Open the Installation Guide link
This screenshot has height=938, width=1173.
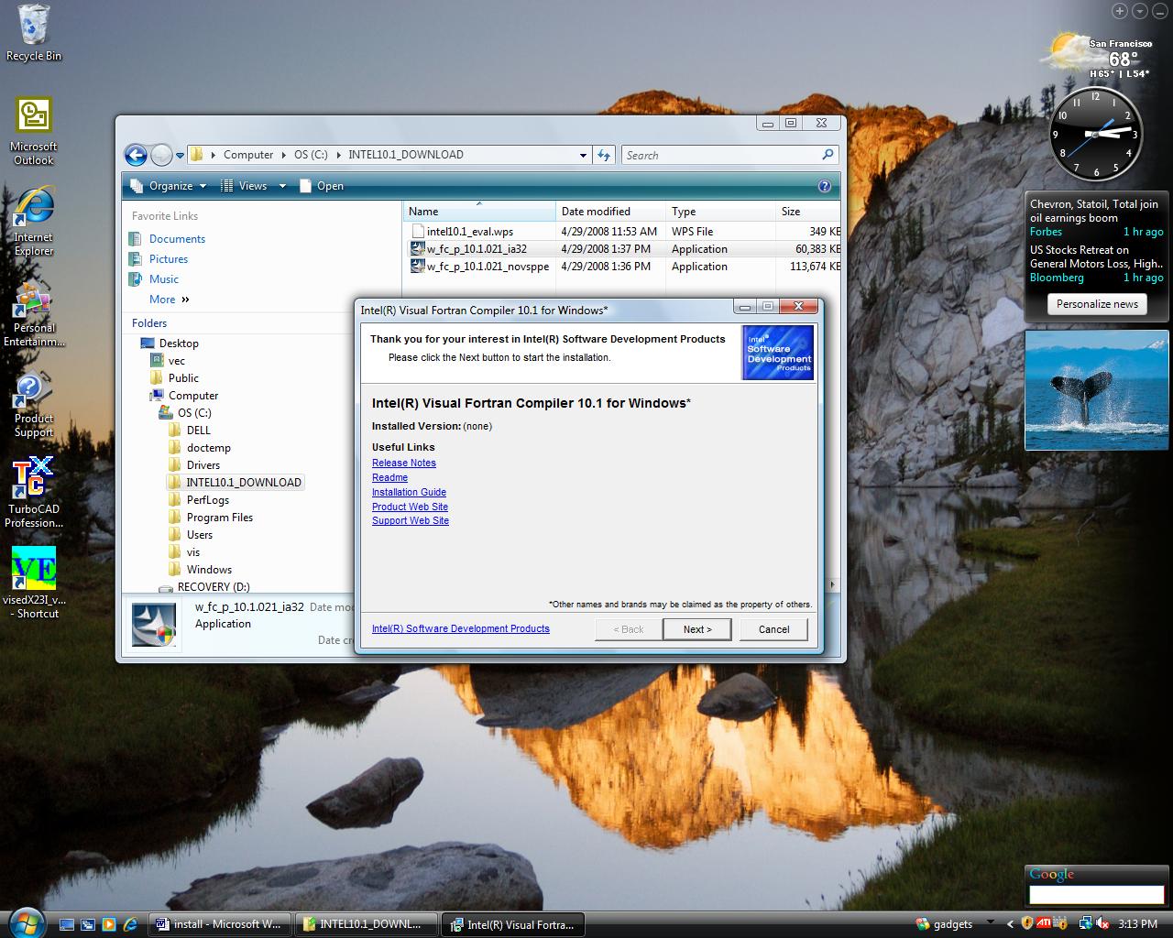[x=409, y=492]
